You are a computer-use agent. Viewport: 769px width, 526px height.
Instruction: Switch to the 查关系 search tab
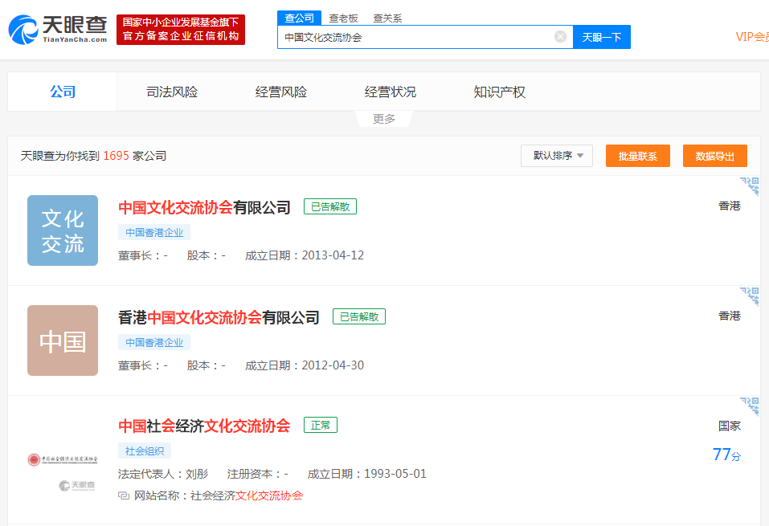387,18
